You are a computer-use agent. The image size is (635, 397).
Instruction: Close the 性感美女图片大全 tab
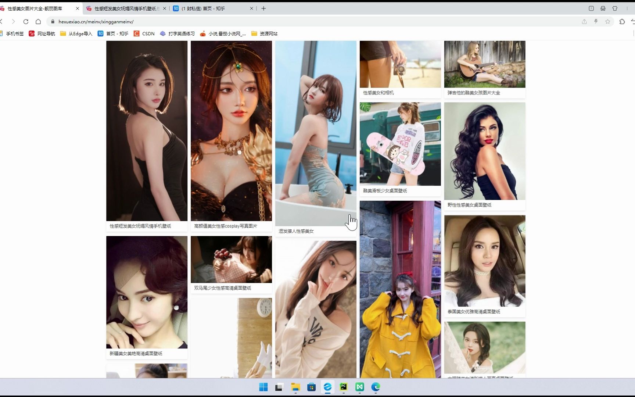(78, 8)
